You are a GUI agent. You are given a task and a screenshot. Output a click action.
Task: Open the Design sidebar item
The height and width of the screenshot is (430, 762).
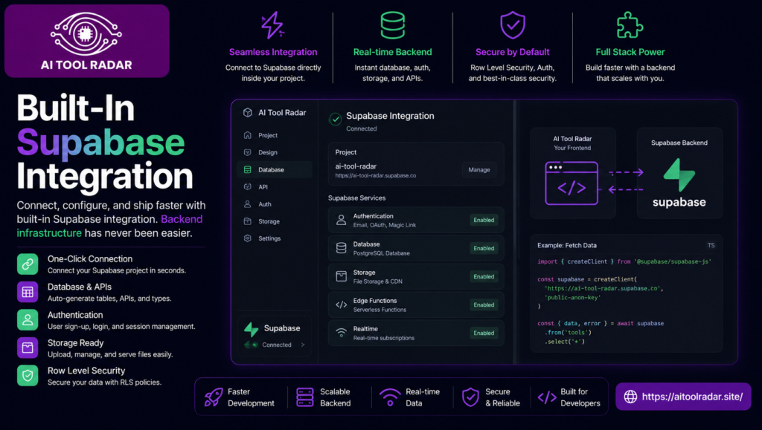[275, 152]
